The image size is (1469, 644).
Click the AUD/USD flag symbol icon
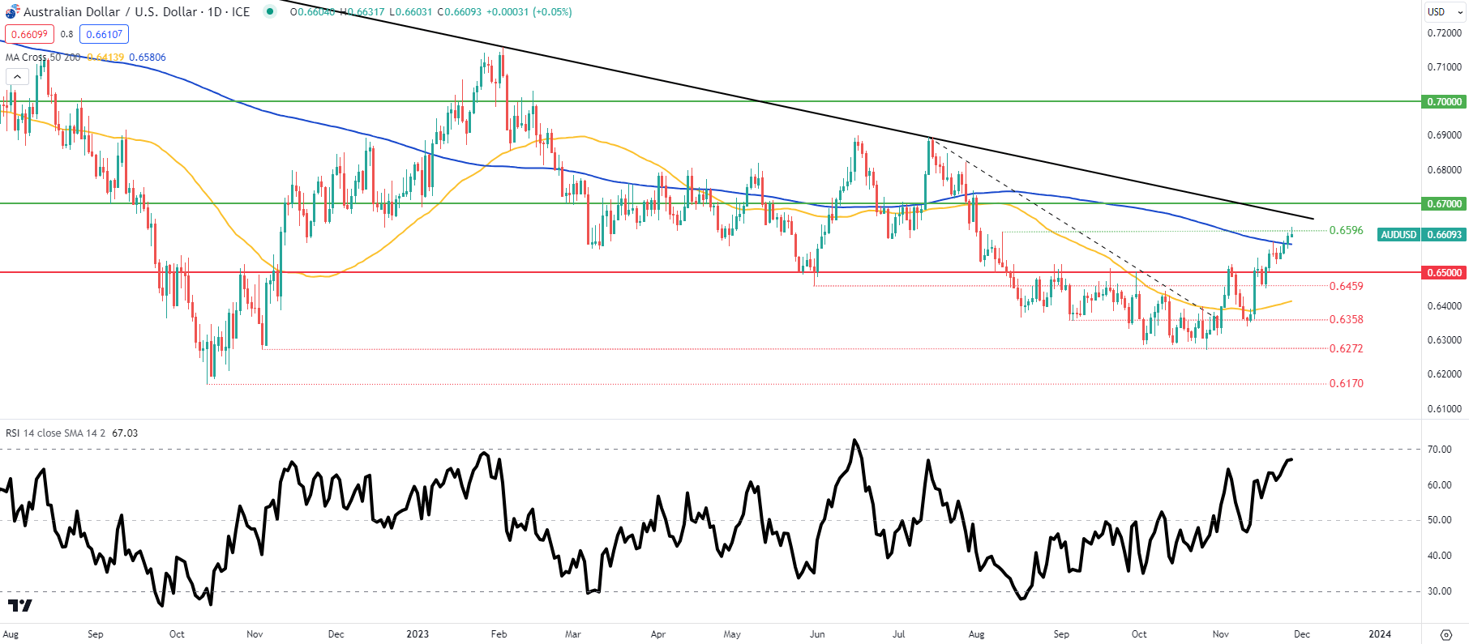12,11
